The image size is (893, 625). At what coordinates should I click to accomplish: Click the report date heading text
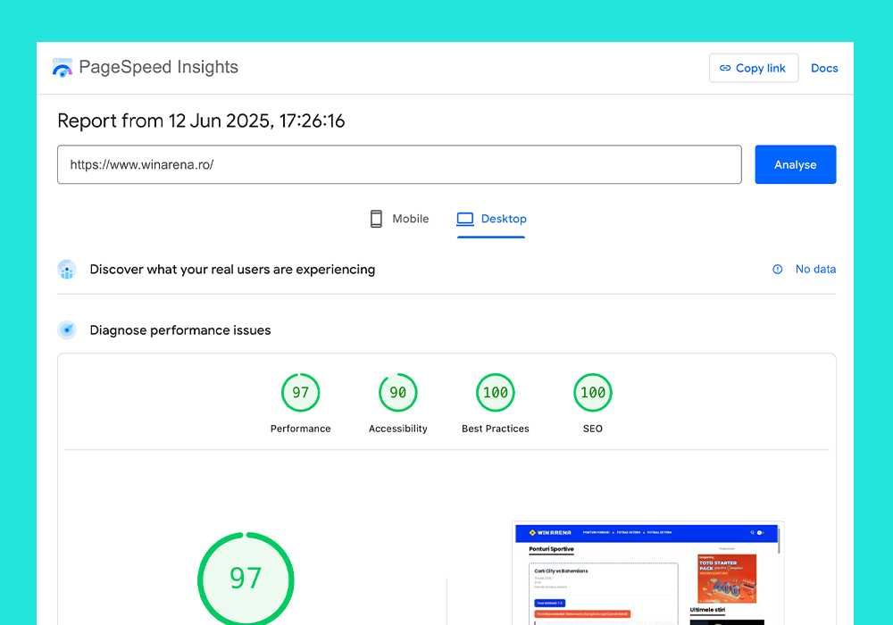(201, 121)
